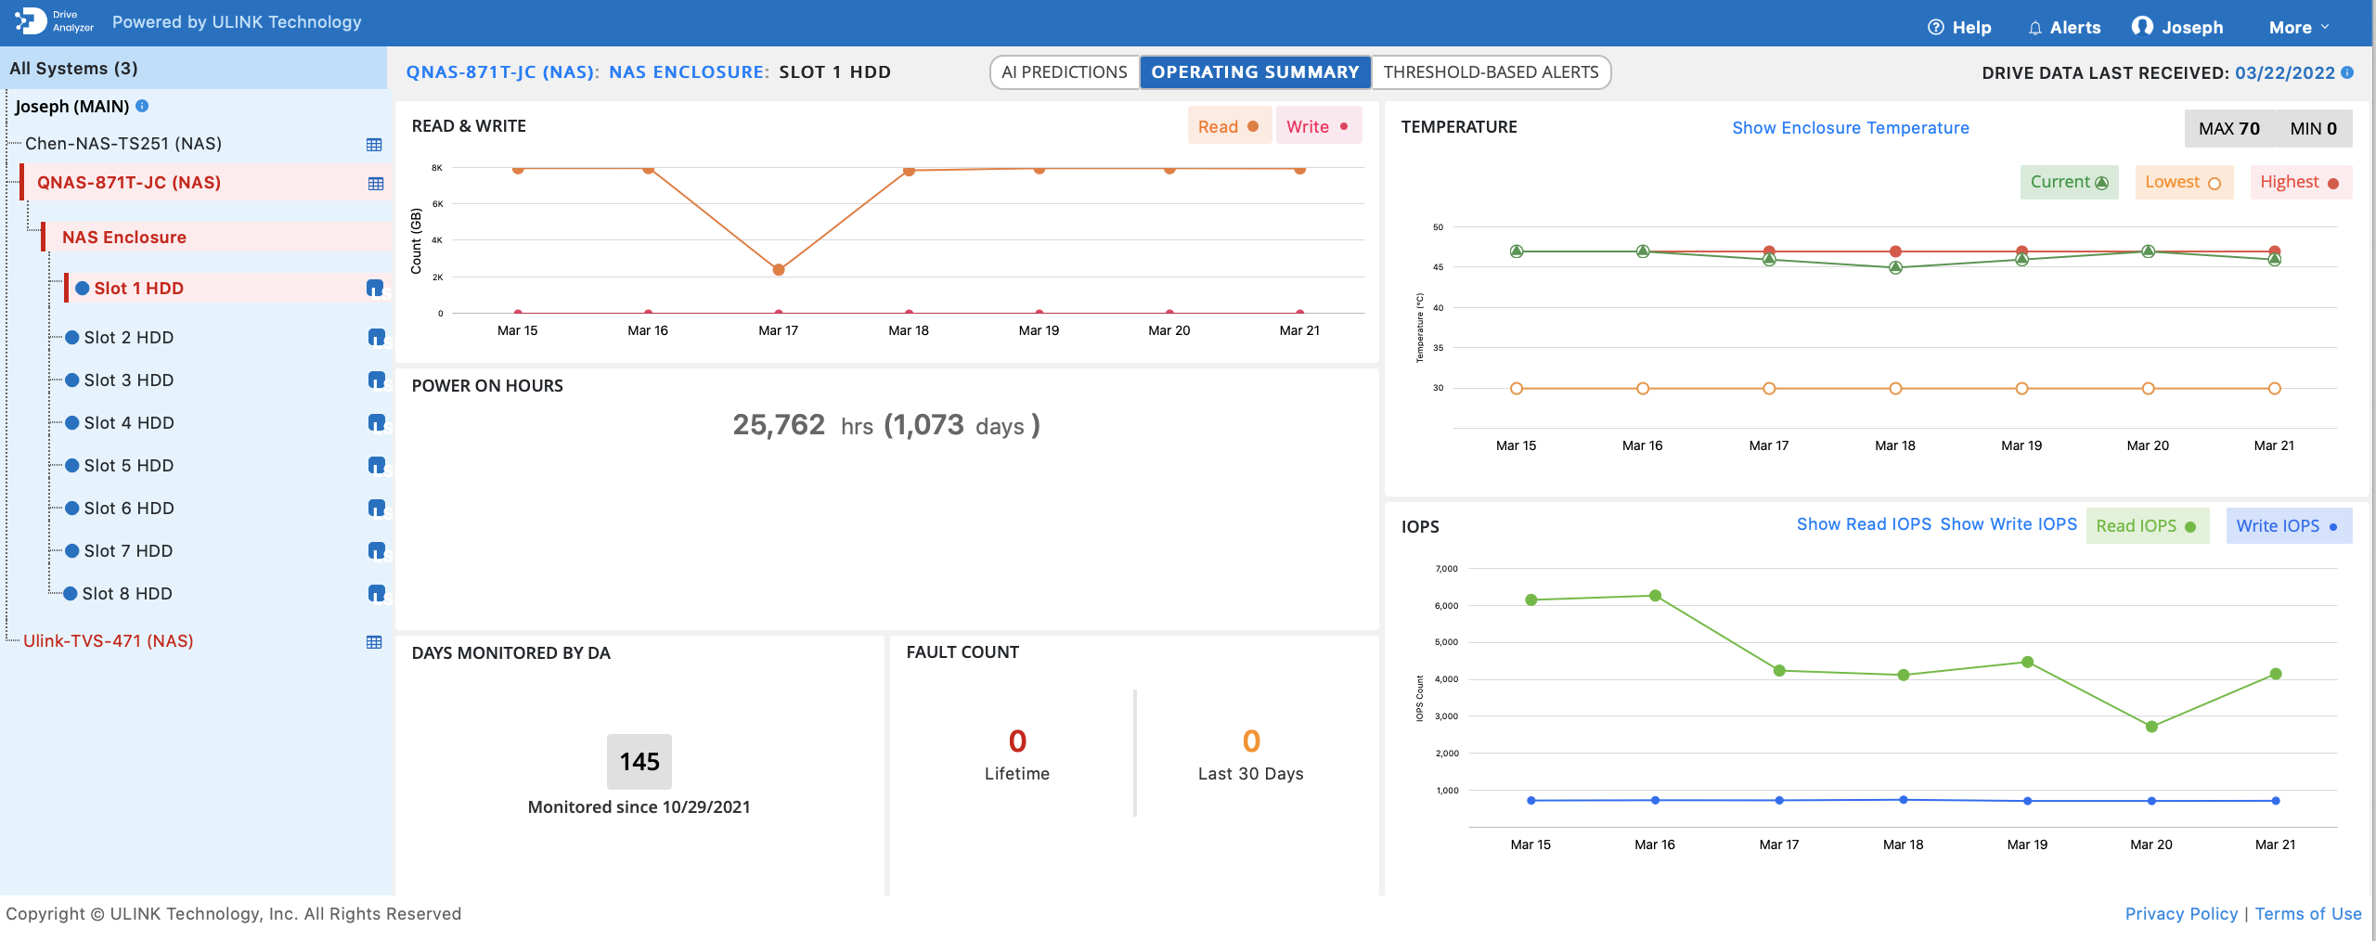Click Mar 17 read data point
Viewport: 2376px width, 941px height.
[779, 270]
